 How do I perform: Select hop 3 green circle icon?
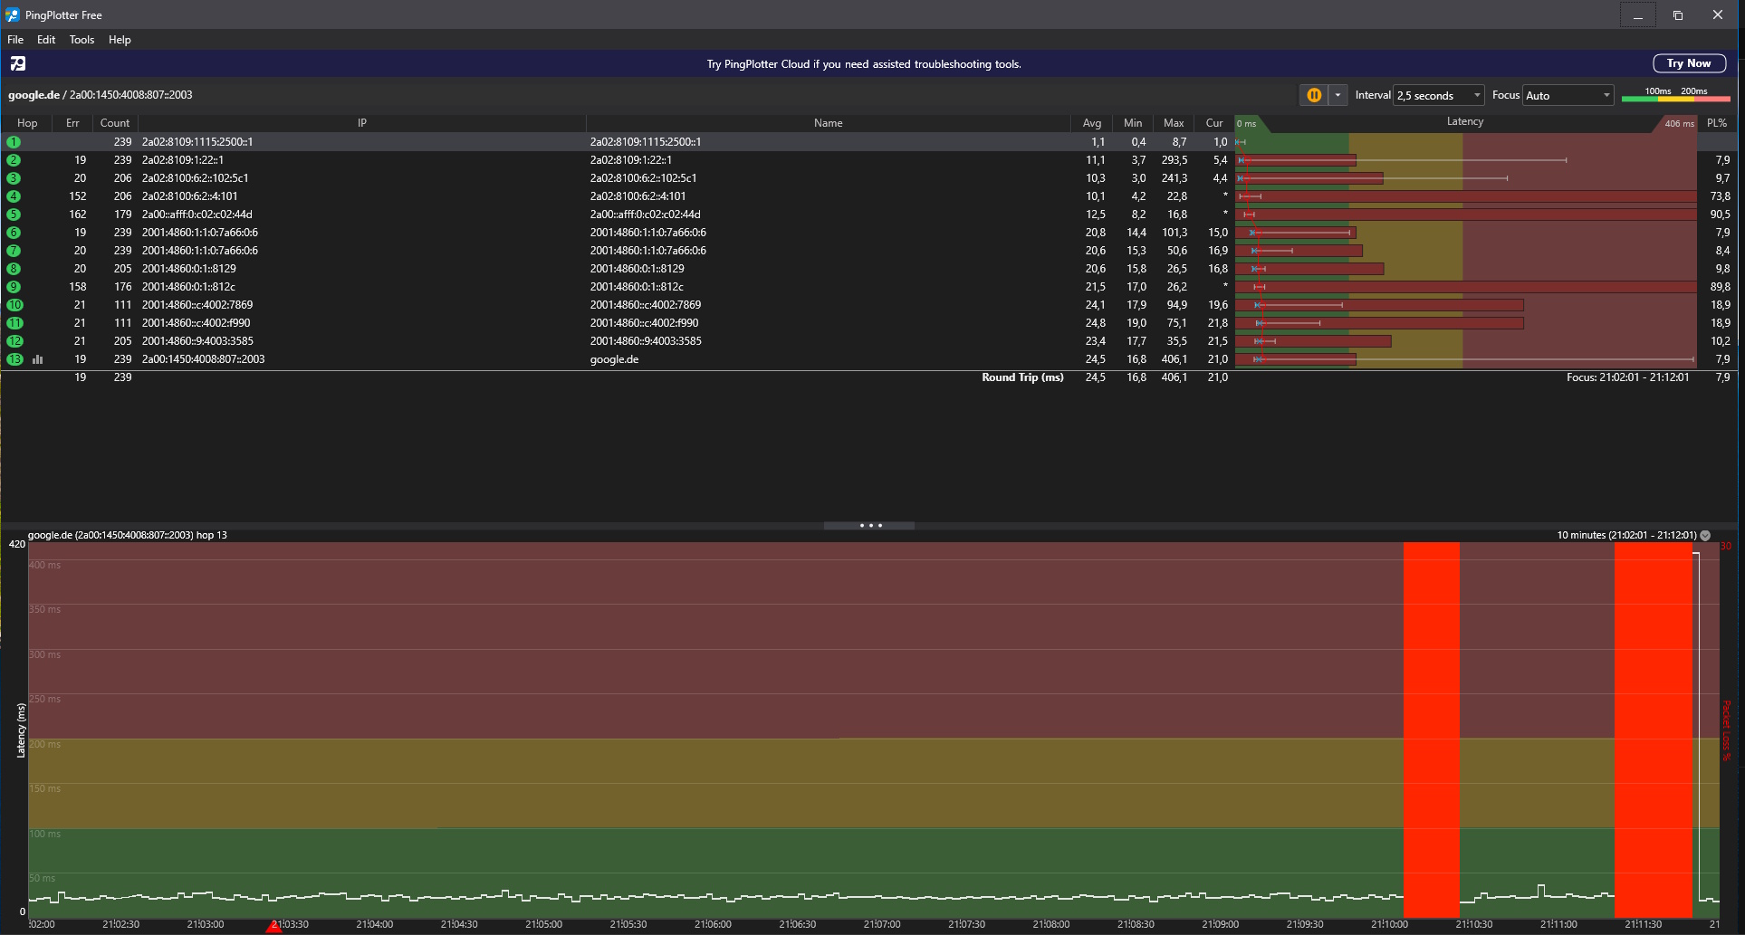click(14, 178)
